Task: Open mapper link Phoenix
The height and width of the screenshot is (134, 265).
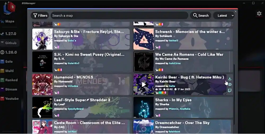Action: [x=174, y=109]
